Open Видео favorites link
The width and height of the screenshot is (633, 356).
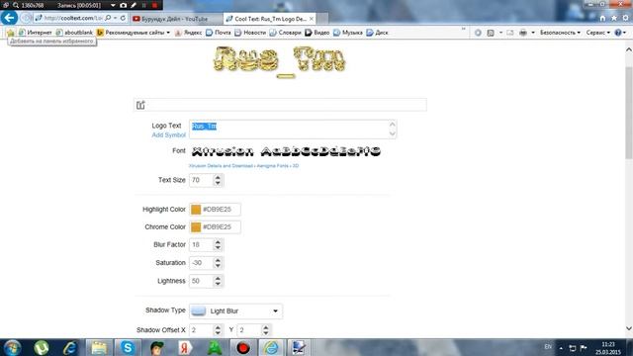[317, 33]
